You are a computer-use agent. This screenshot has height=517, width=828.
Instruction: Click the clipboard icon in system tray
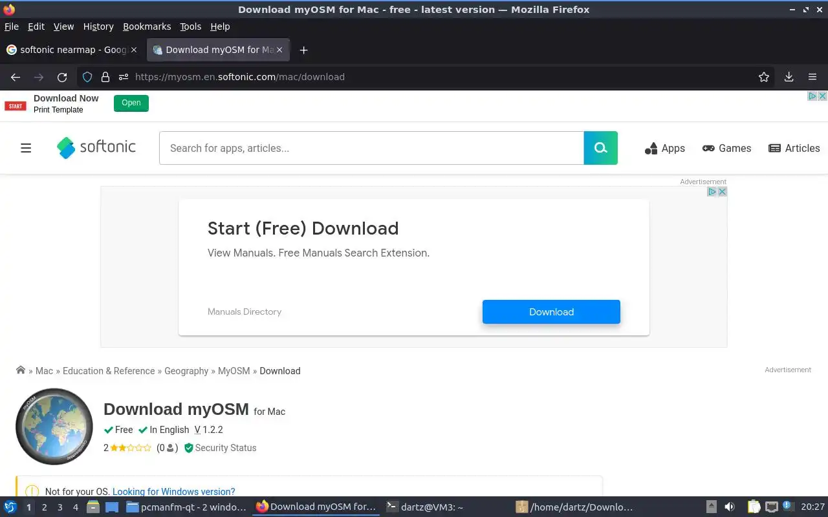754,507
